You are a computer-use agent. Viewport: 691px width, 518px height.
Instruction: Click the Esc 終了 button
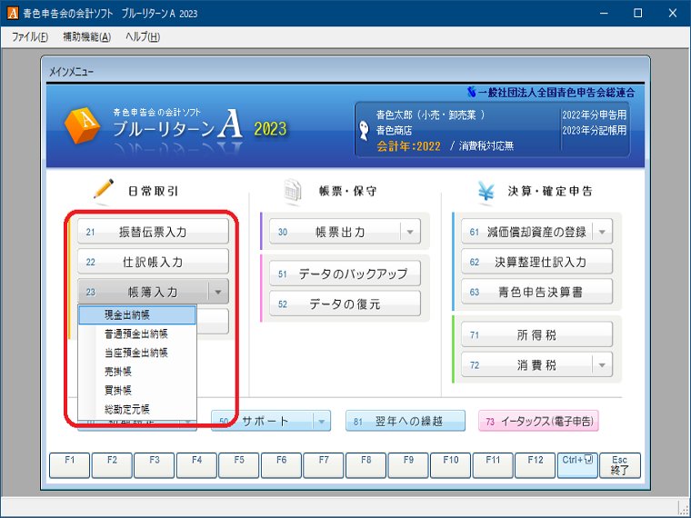tap(619, 465)
